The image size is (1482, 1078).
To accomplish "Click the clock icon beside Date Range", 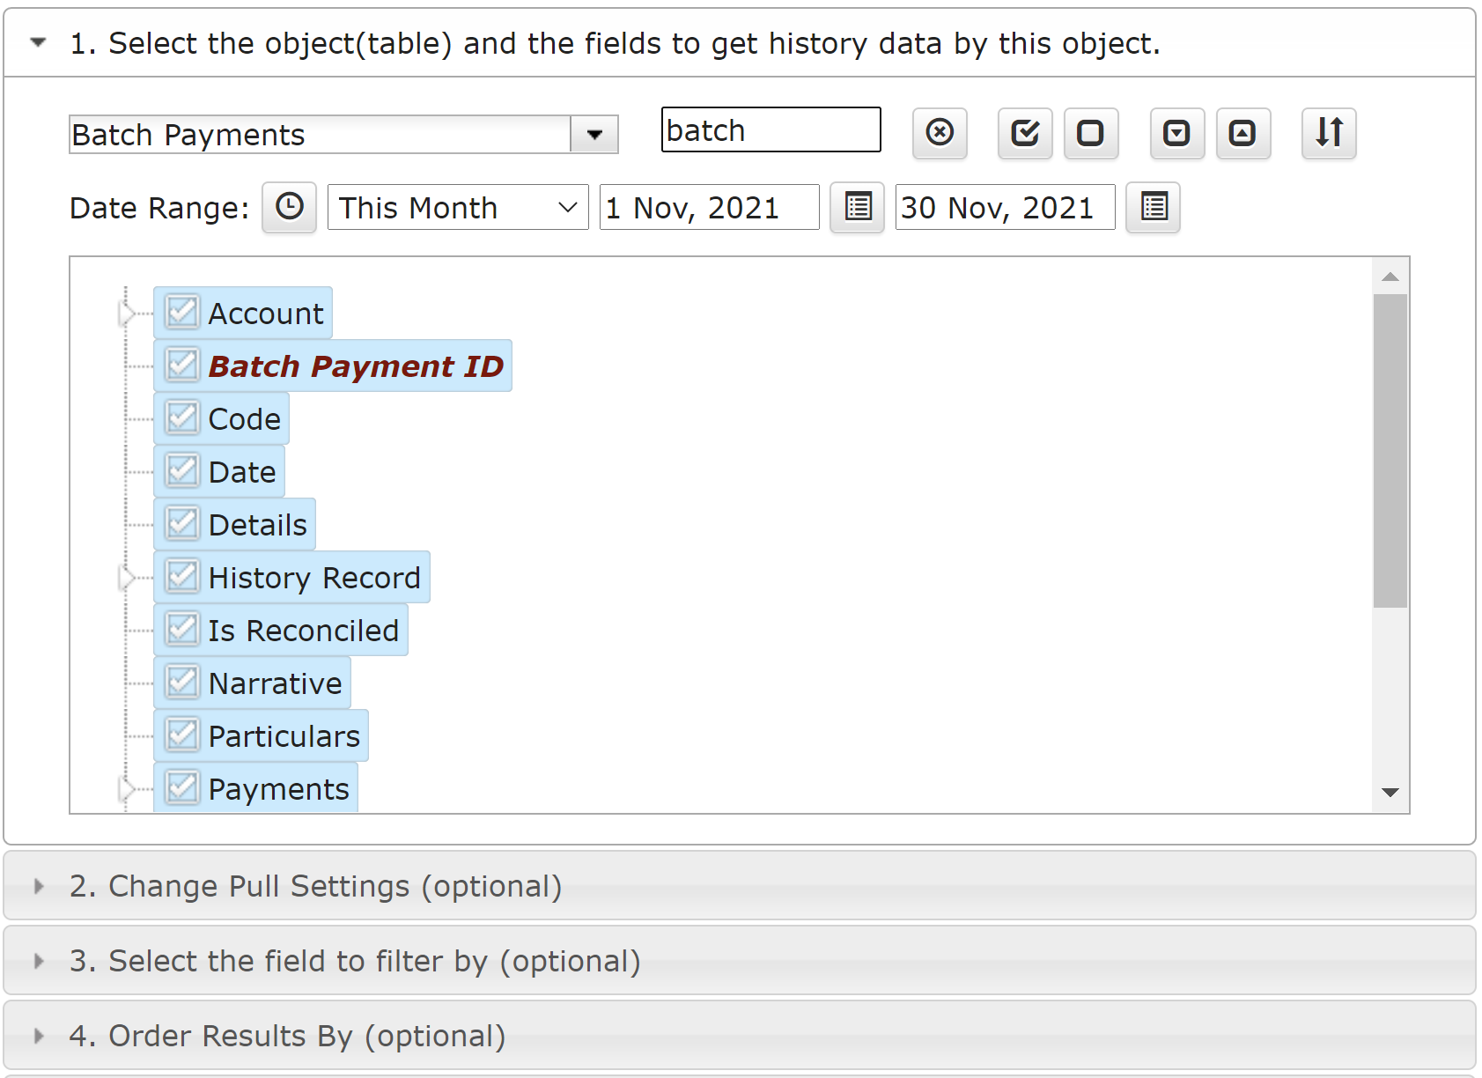I will (289, 208).
